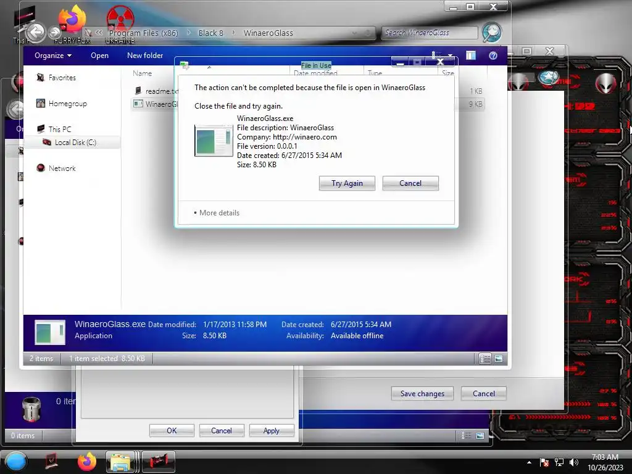Open Explorer help question mark icon
Image resolution: width=632 pixels, height=474 pixels.
[x=493, y=56]
